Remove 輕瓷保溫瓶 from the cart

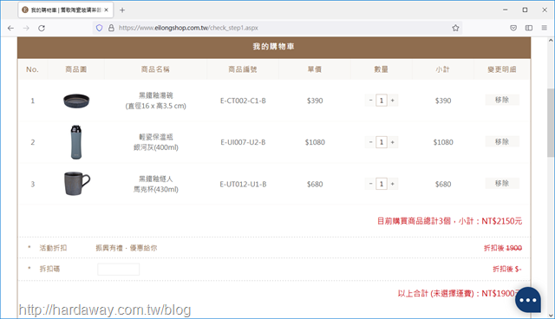502,141
